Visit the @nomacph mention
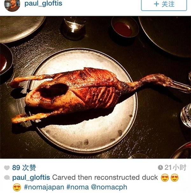The image size is (191, 193). pos(109,187)
